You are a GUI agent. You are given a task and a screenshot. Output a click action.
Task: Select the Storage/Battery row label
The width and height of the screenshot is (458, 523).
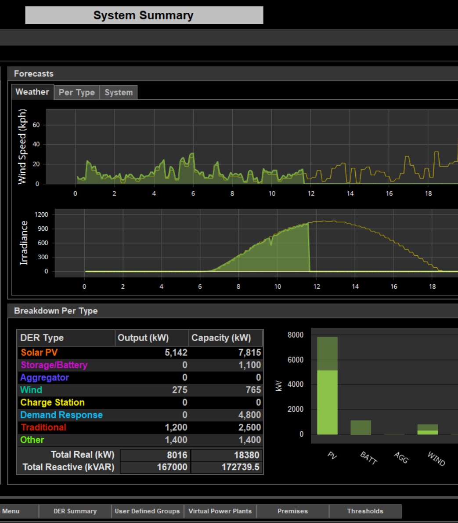54,365
